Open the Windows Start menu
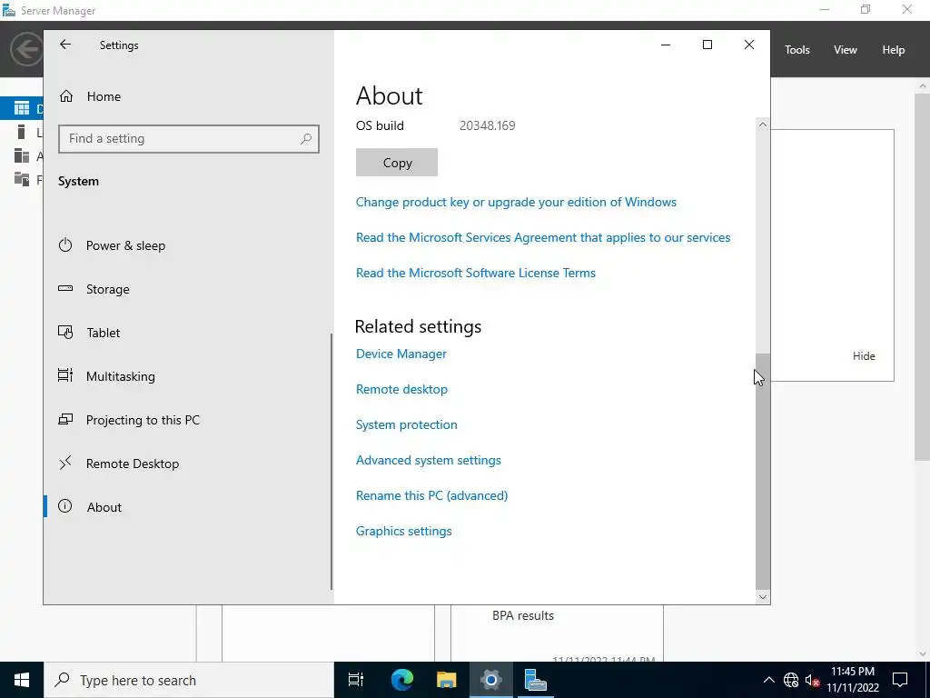Viewport: 930px width, 698px height. click(22, 680)
